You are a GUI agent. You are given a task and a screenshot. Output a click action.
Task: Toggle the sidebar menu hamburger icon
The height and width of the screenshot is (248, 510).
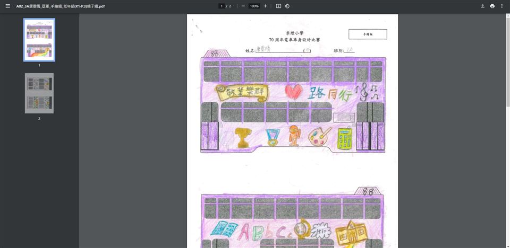pyautogui.click(x=8, y=6)
